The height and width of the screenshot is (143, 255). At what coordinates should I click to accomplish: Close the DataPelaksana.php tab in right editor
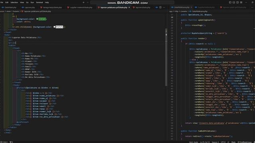coord(191,8)
